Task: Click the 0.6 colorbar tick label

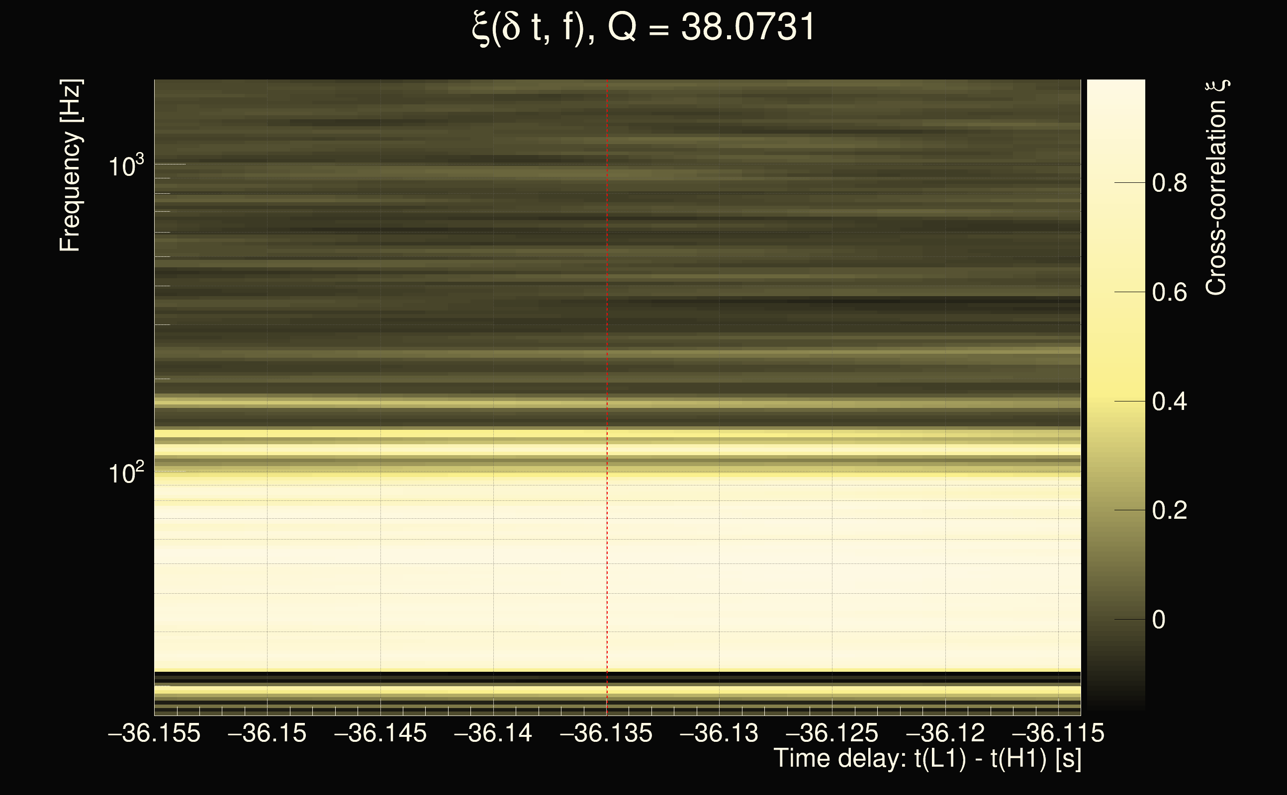Action: point(1169,293)
